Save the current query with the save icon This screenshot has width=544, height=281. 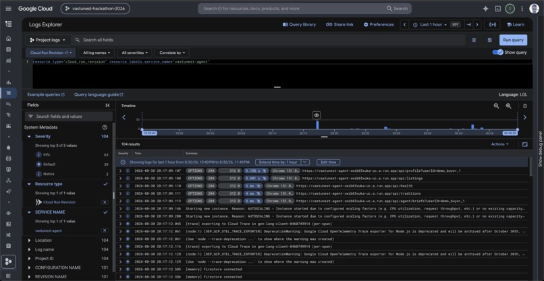[x=489, y=40]
